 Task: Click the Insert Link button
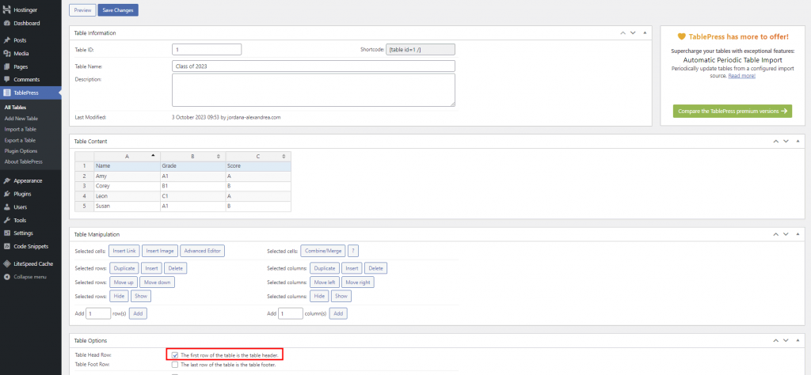click(124, 251)
